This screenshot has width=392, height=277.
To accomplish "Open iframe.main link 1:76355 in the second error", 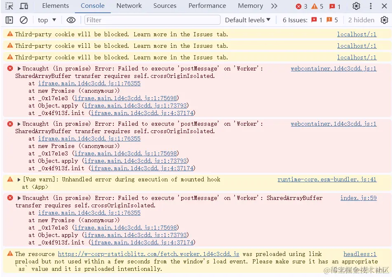I will point(89,138).
